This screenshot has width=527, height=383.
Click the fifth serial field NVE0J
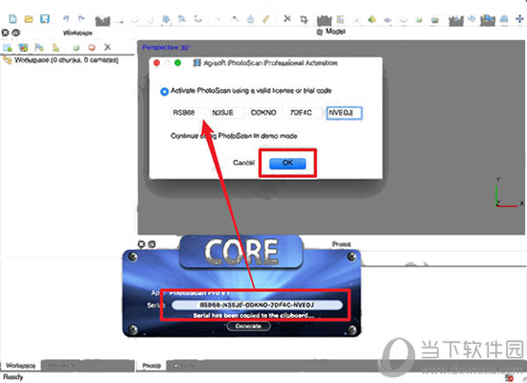(x=344, y=113)
